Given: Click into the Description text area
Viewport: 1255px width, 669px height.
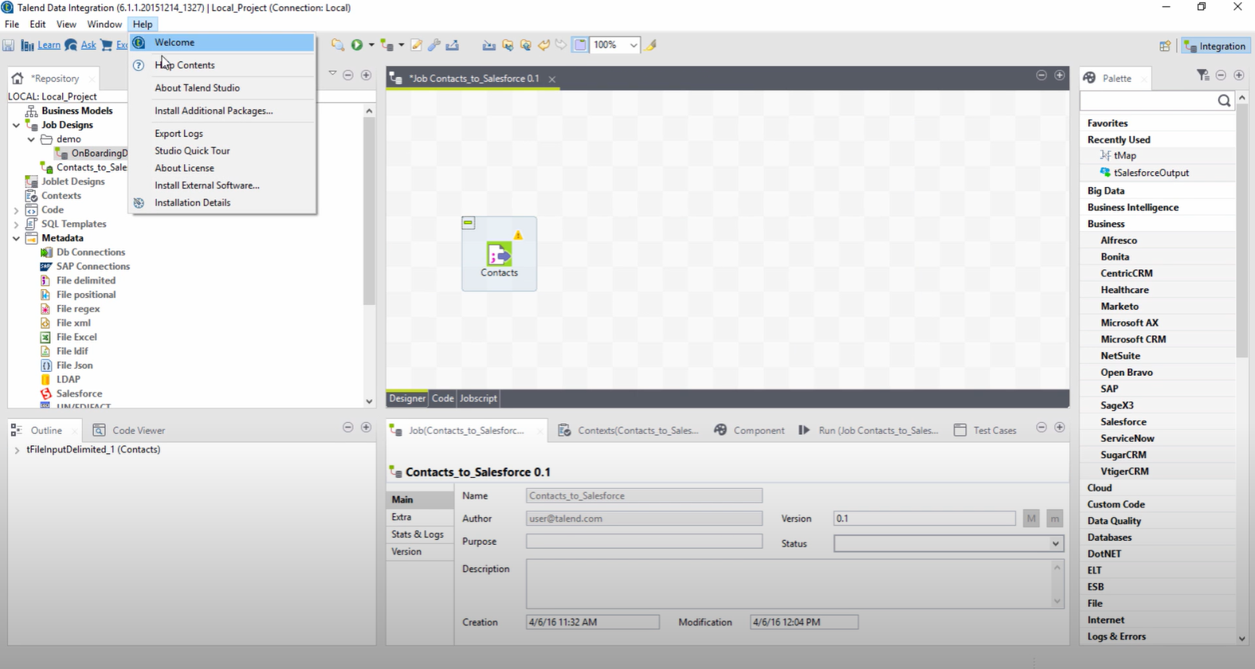Looking at the screenshot, I should (789, 584).
